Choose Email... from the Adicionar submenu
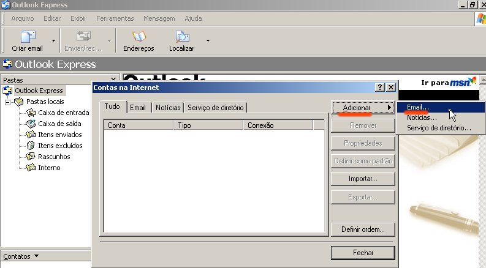Screen dimensions: 486x268 441,108
